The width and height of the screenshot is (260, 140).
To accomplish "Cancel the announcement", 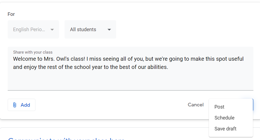I will 196,105.
